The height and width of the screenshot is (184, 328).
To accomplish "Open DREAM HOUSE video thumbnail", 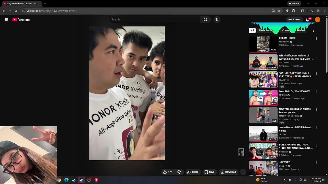I will (263, 44).
